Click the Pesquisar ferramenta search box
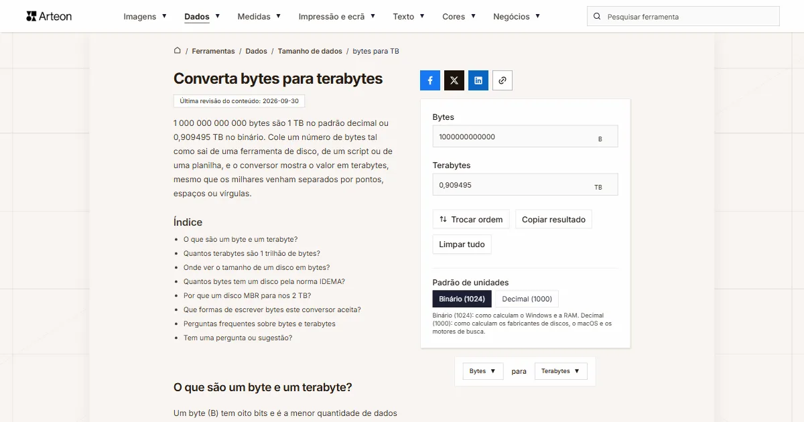This screenshot has width=804, height=422. coord(683,17)
